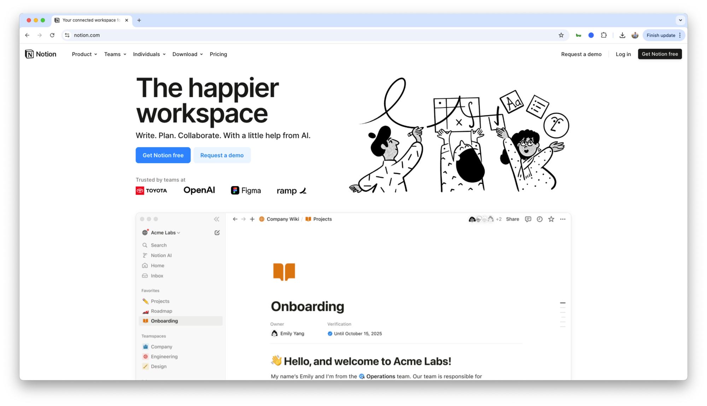
Task: Click the mockup's forward arrow near Company Wiki
Action: [x=244, y=219]
